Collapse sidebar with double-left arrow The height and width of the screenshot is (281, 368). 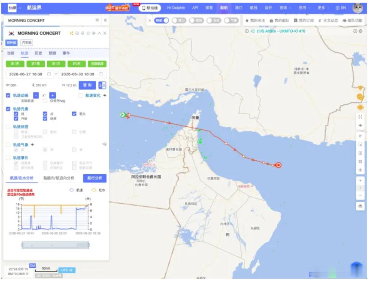tap(105, 20)
